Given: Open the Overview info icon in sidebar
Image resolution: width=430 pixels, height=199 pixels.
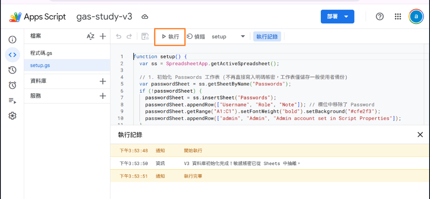Looking at the screenshot, I should click(x=12, y=40).
